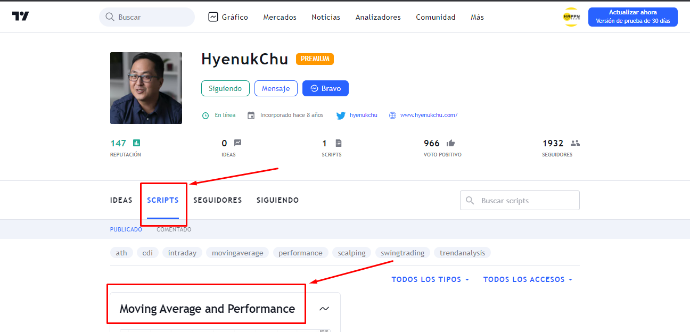Click the Buscar scripts input field
This screenshot has width=690, height=332.
pos(520,201)
